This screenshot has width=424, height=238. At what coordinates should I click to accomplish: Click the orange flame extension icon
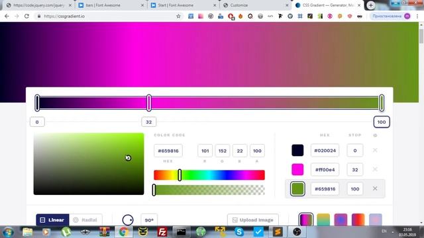pos(240,16)
